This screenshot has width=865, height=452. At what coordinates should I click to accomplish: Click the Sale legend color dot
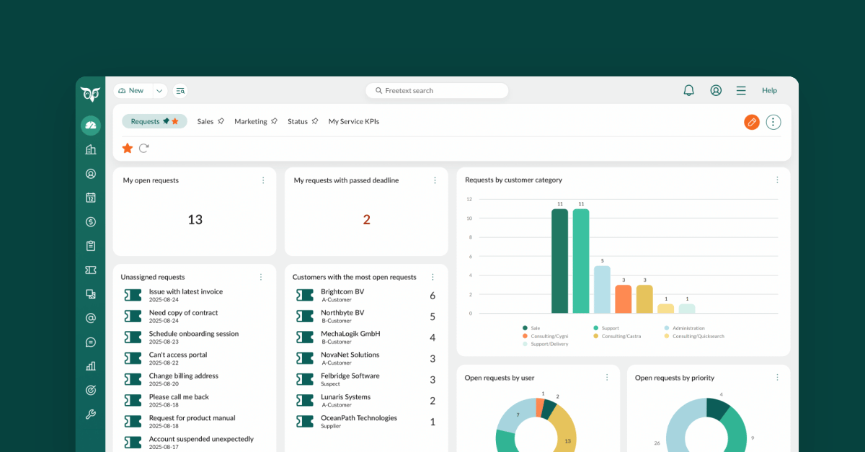pos(525,328)
